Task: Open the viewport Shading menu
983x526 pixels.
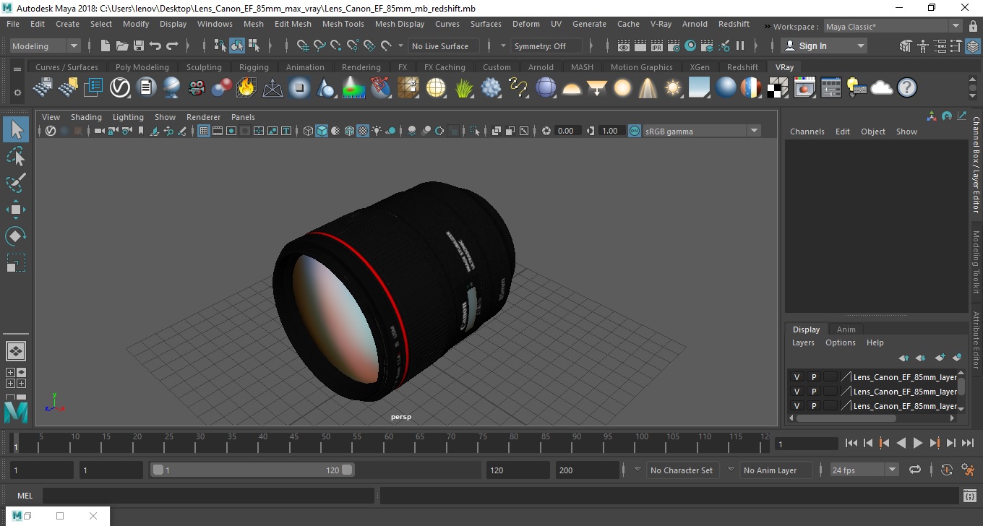Action: 86,117
